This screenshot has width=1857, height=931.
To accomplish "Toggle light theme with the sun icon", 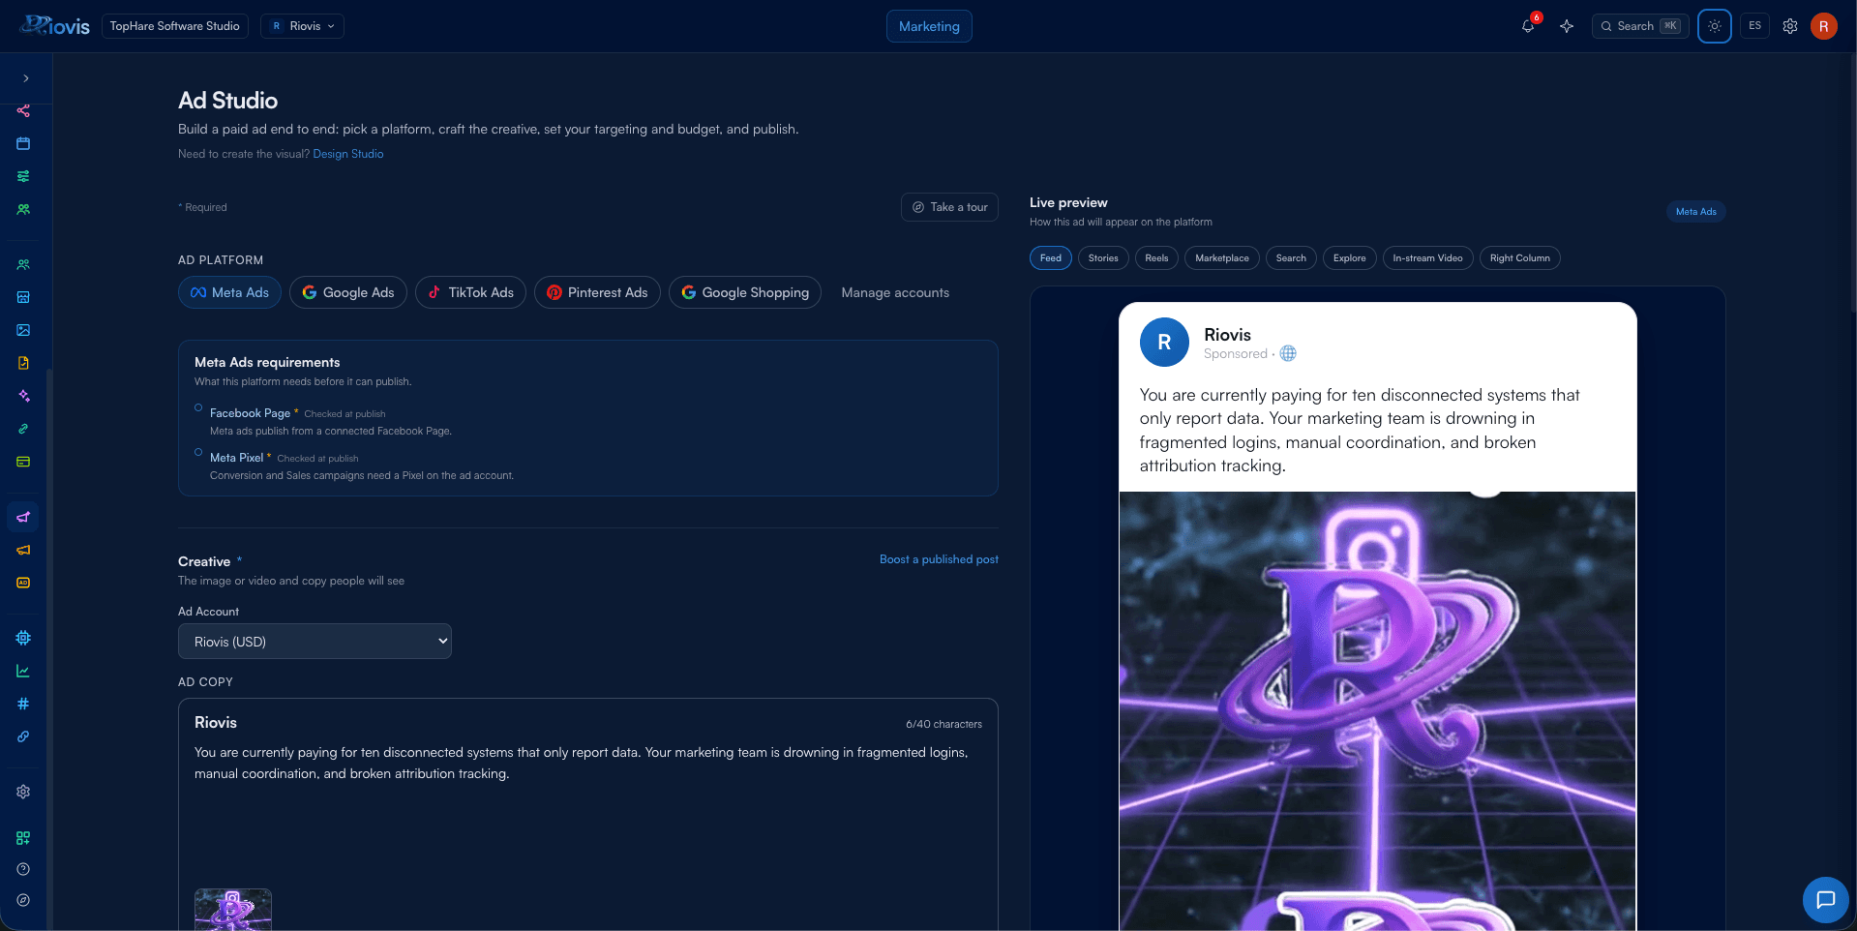I will (x=1715, y=26).
